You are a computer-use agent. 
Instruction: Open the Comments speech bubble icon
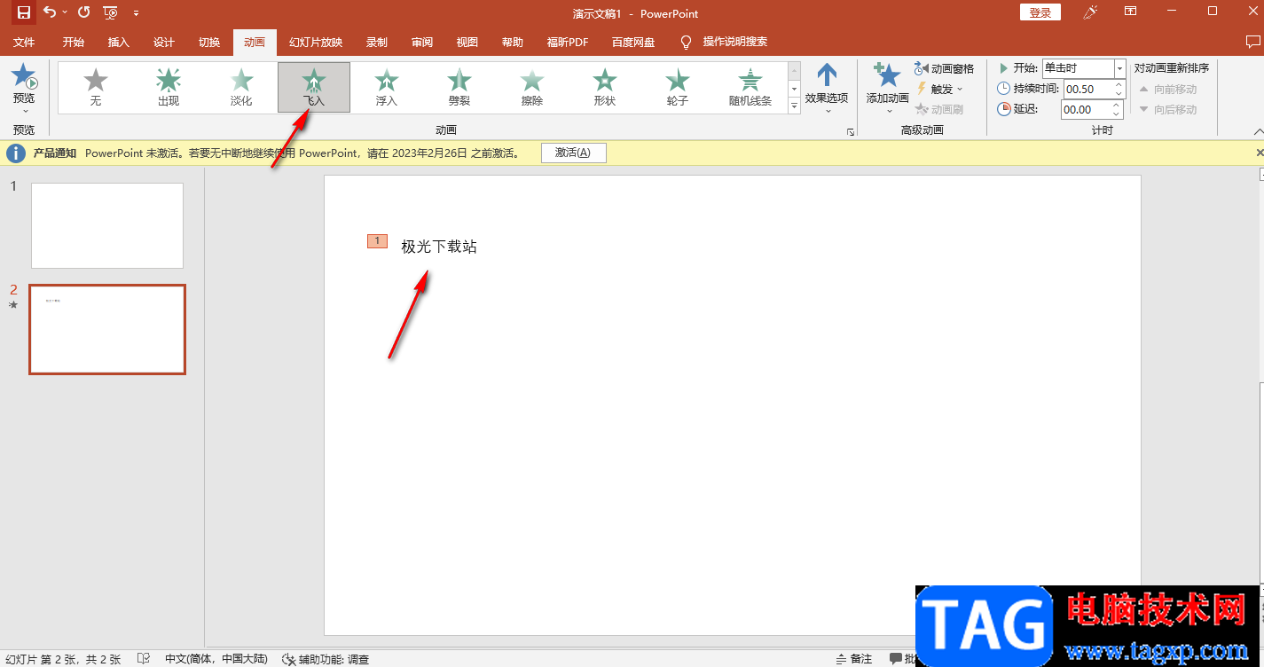(x=1252, y=42)
